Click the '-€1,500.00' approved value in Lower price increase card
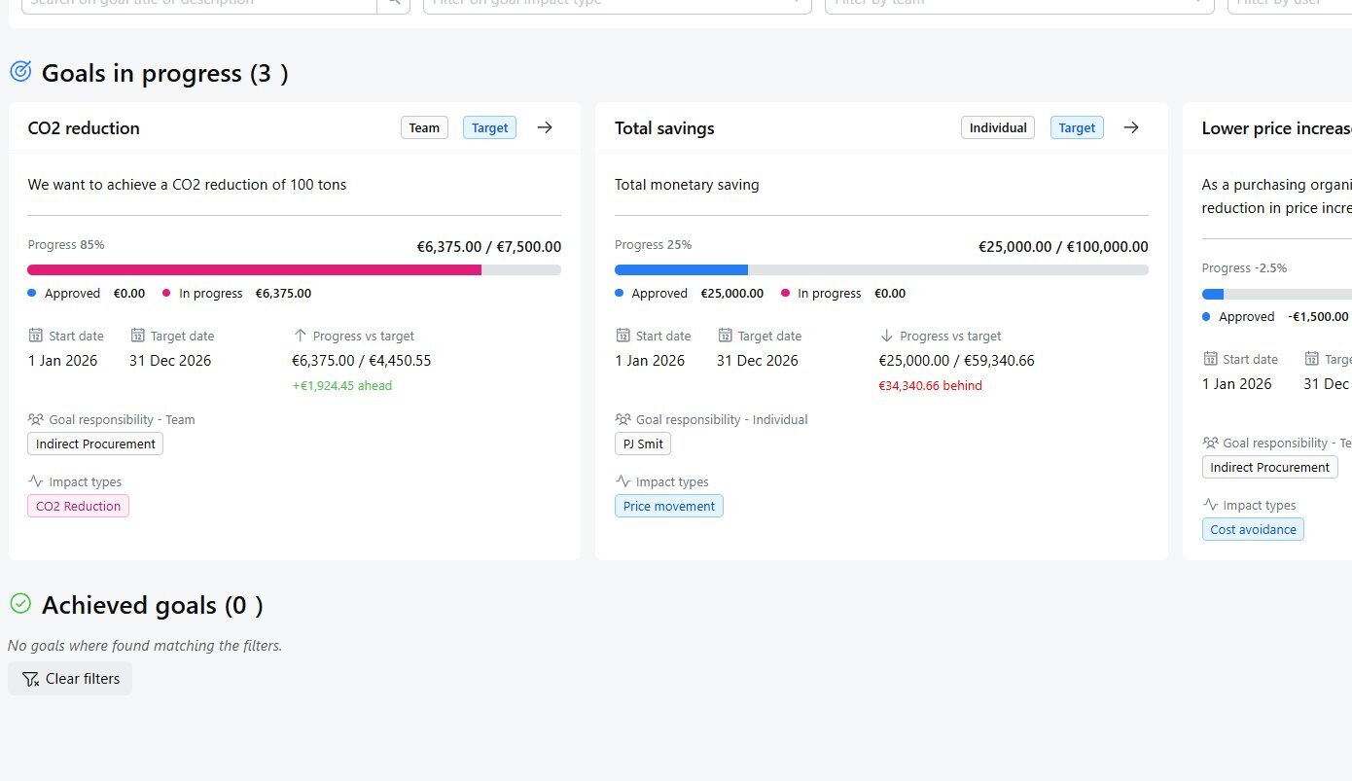This screenshot has height=781, width=1352. point(1318,316)
